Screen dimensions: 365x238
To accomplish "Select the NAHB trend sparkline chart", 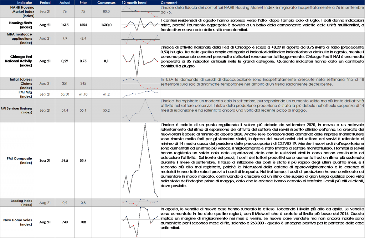I will [140, 12].
